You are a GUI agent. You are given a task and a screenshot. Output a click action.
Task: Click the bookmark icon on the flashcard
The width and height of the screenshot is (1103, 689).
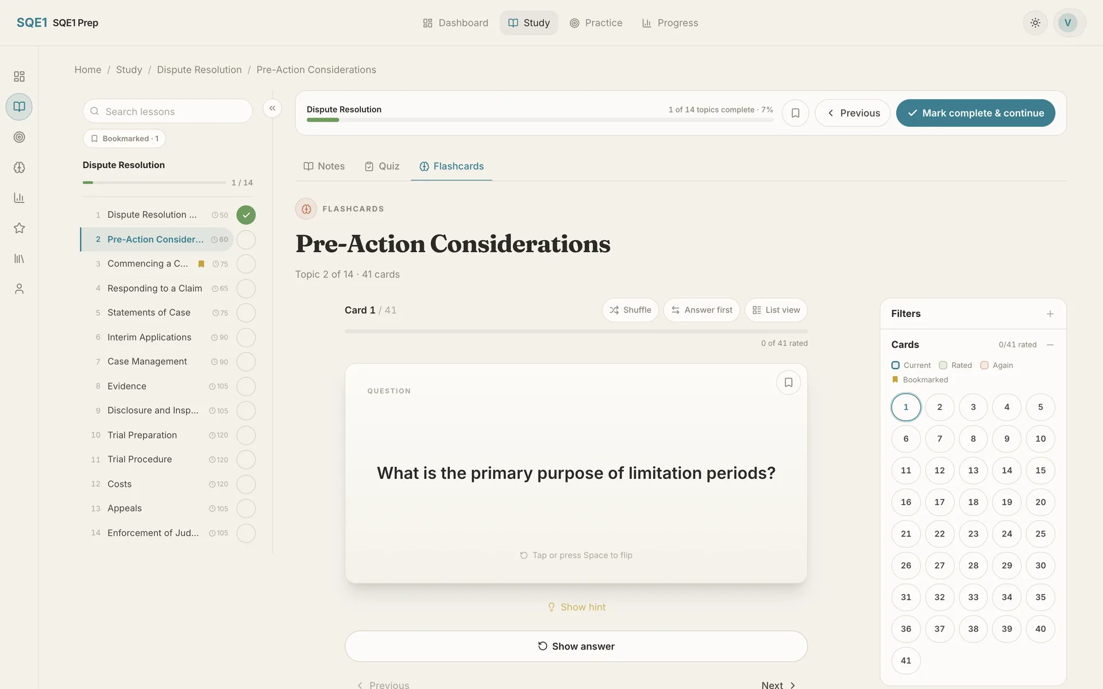(788, 382)
